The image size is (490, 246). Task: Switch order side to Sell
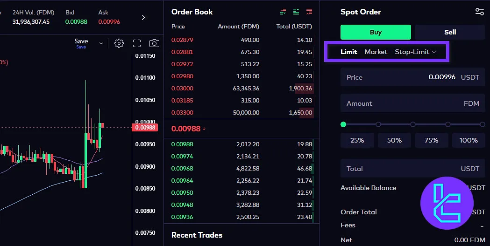click(450, 32)
